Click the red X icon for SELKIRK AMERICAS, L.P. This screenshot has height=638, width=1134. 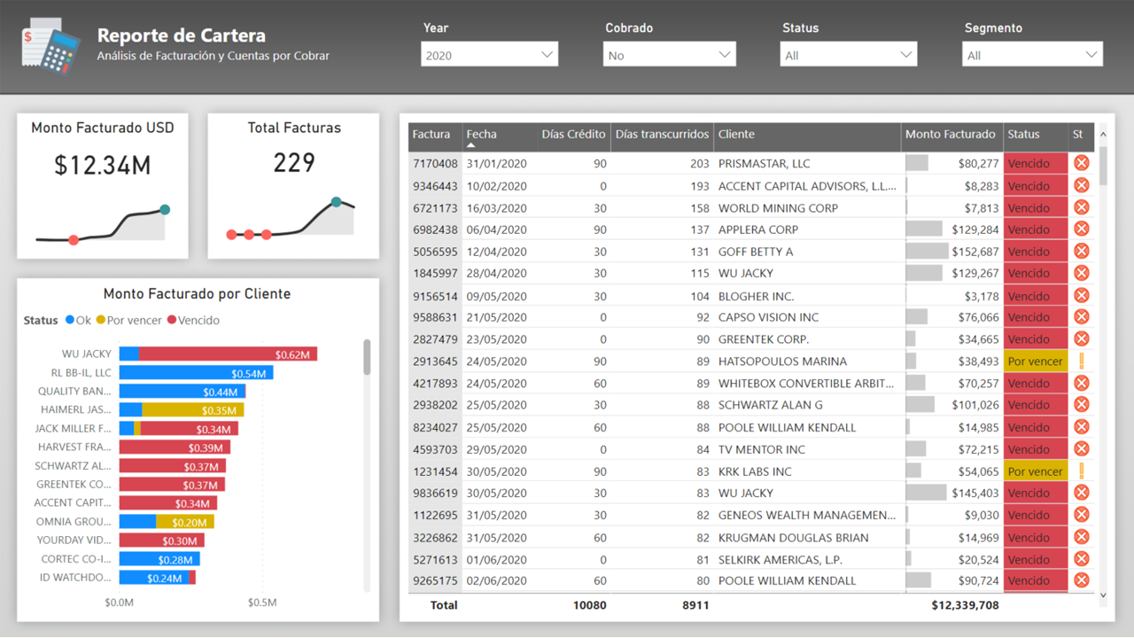click(1081, 558)
